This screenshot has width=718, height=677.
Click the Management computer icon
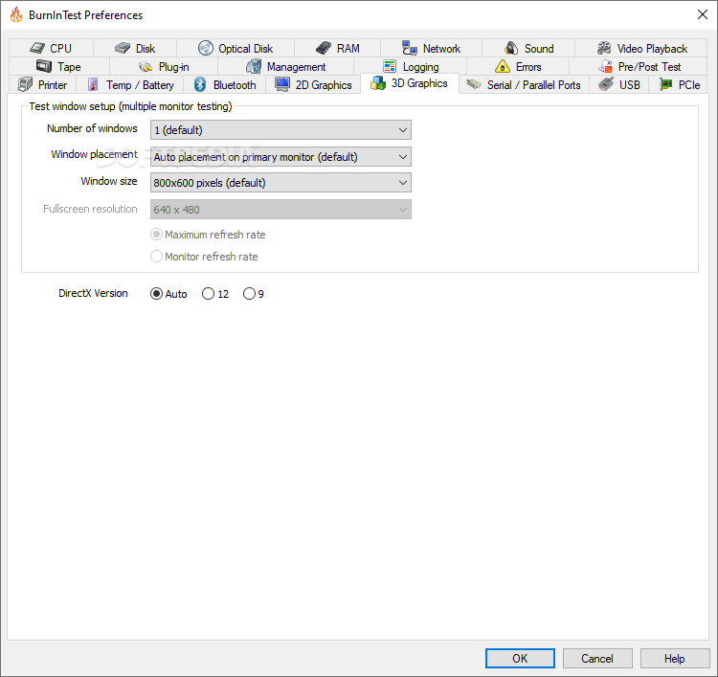point(254,66)
